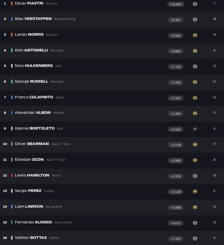The width and height of the screenshot is (224, 245).
Task: Click Bortoleto's tyre compound icon
Action: [195, 129]
